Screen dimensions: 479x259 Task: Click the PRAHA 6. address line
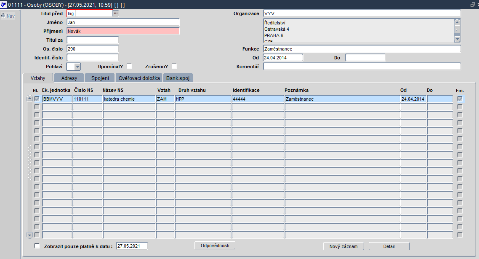[274, 35]
